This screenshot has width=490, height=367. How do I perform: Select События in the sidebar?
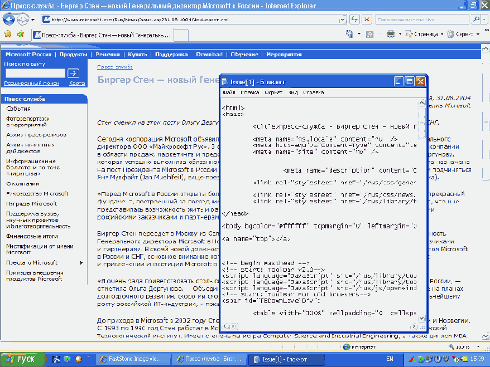18,109
